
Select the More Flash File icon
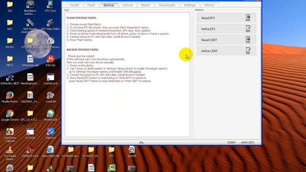[50, 152]
